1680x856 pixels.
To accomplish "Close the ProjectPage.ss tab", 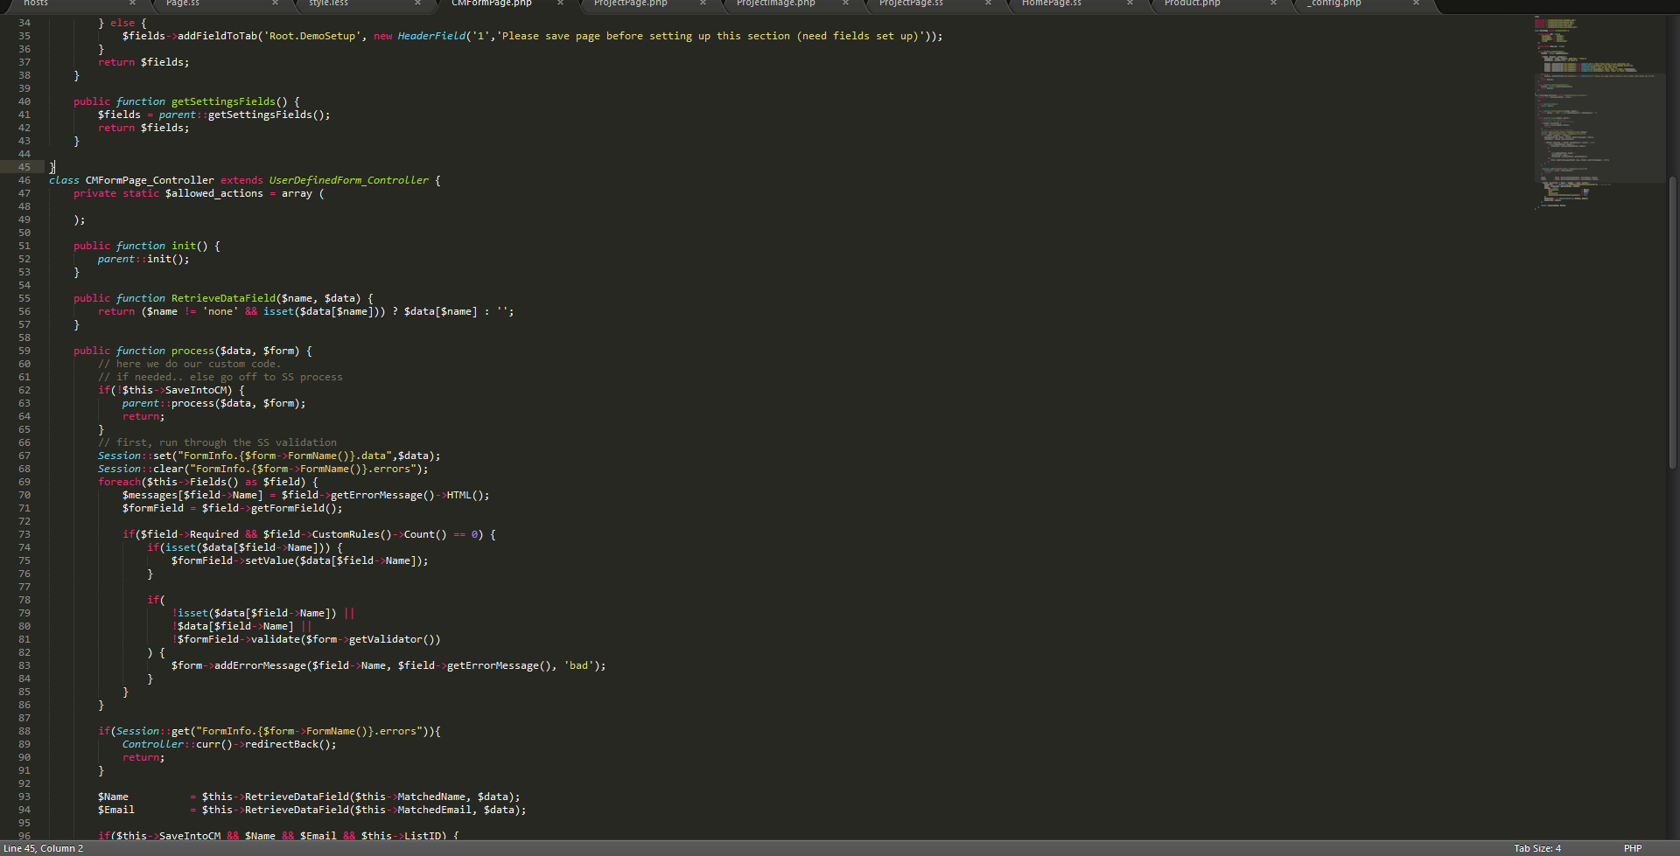I will pyautogui.click(x=988, y=3).
